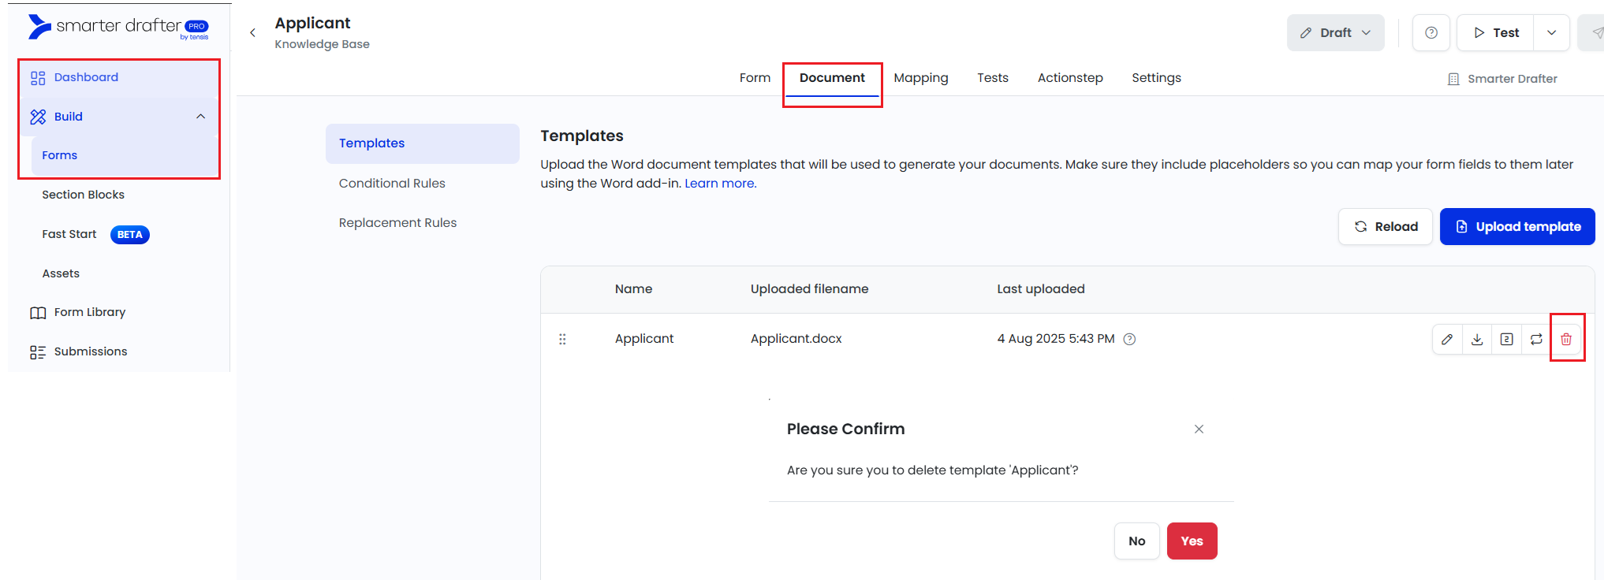Image resolution: width=1604 pixels, height=580 pixels.
Task: Open help via question mark button
Action: click(x=1431, y=32)
